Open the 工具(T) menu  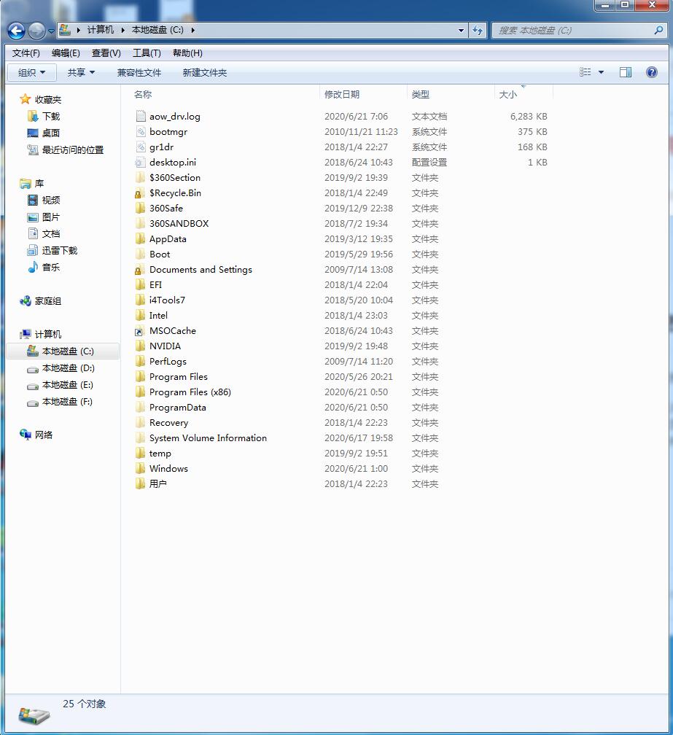point(147,53)
